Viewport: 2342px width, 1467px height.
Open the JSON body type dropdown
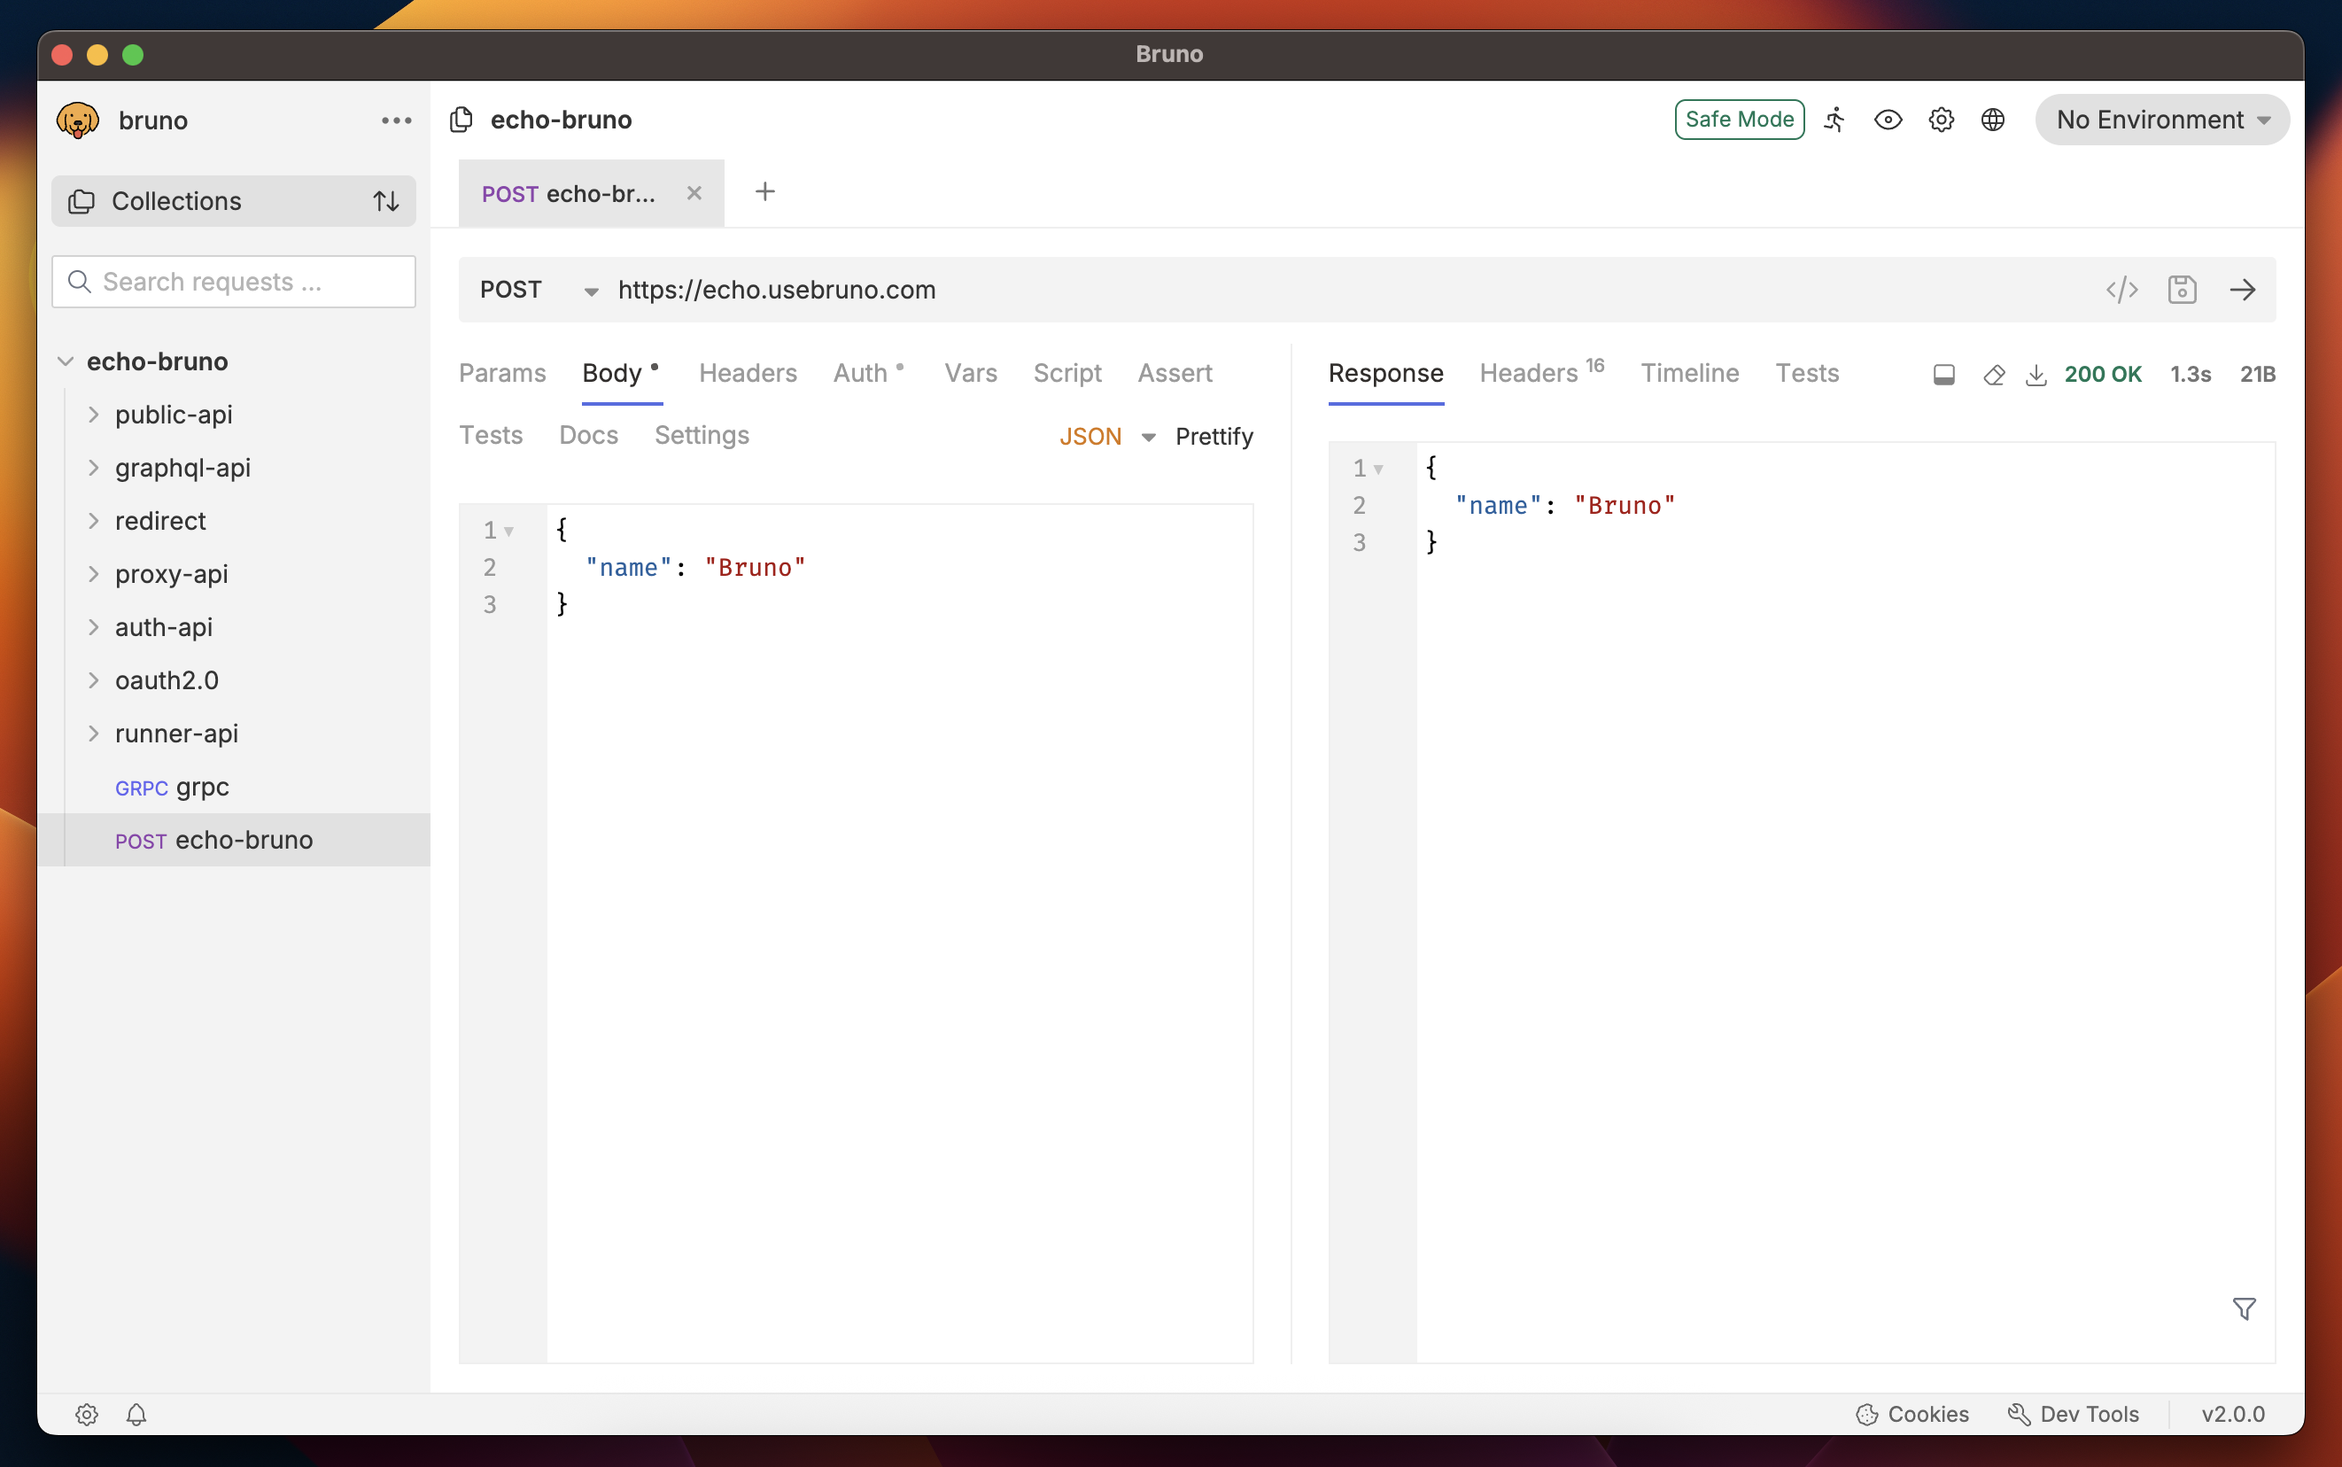[1106, 437]
